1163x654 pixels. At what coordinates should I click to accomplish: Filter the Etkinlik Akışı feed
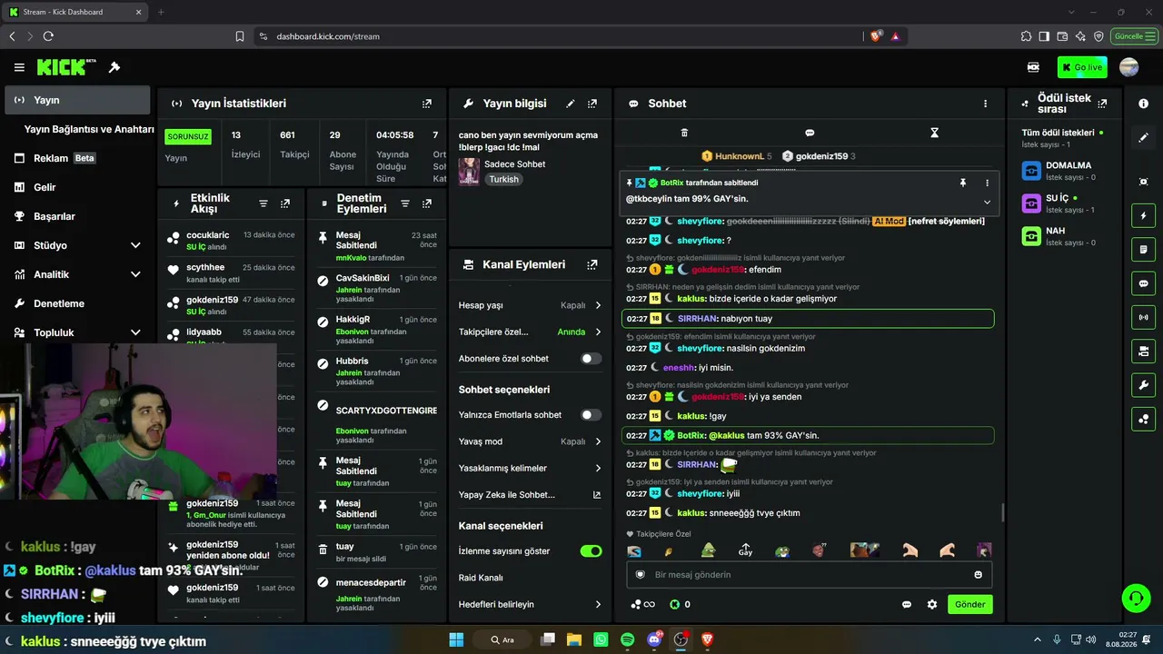pos(263,203)
